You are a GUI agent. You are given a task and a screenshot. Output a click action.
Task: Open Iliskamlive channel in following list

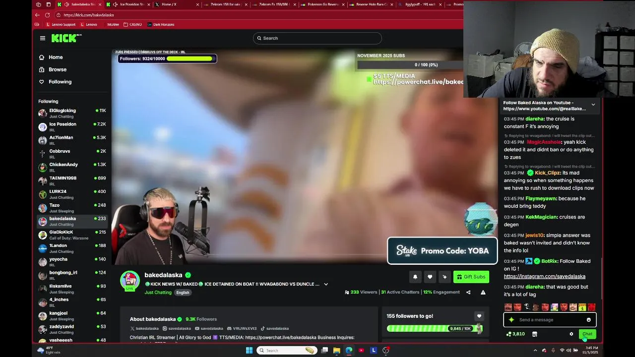point(72,289)
